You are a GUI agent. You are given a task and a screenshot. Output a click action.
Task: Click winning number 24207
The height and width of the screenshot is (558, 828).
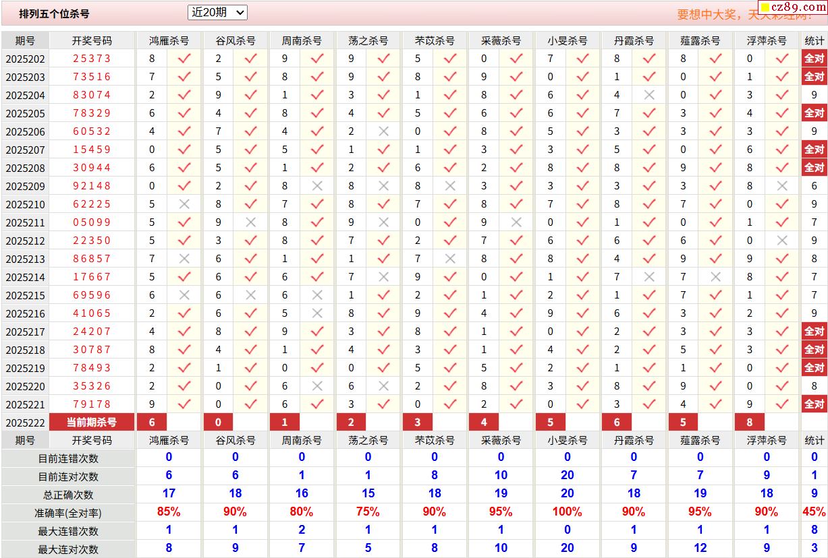[x=92, y=332]
